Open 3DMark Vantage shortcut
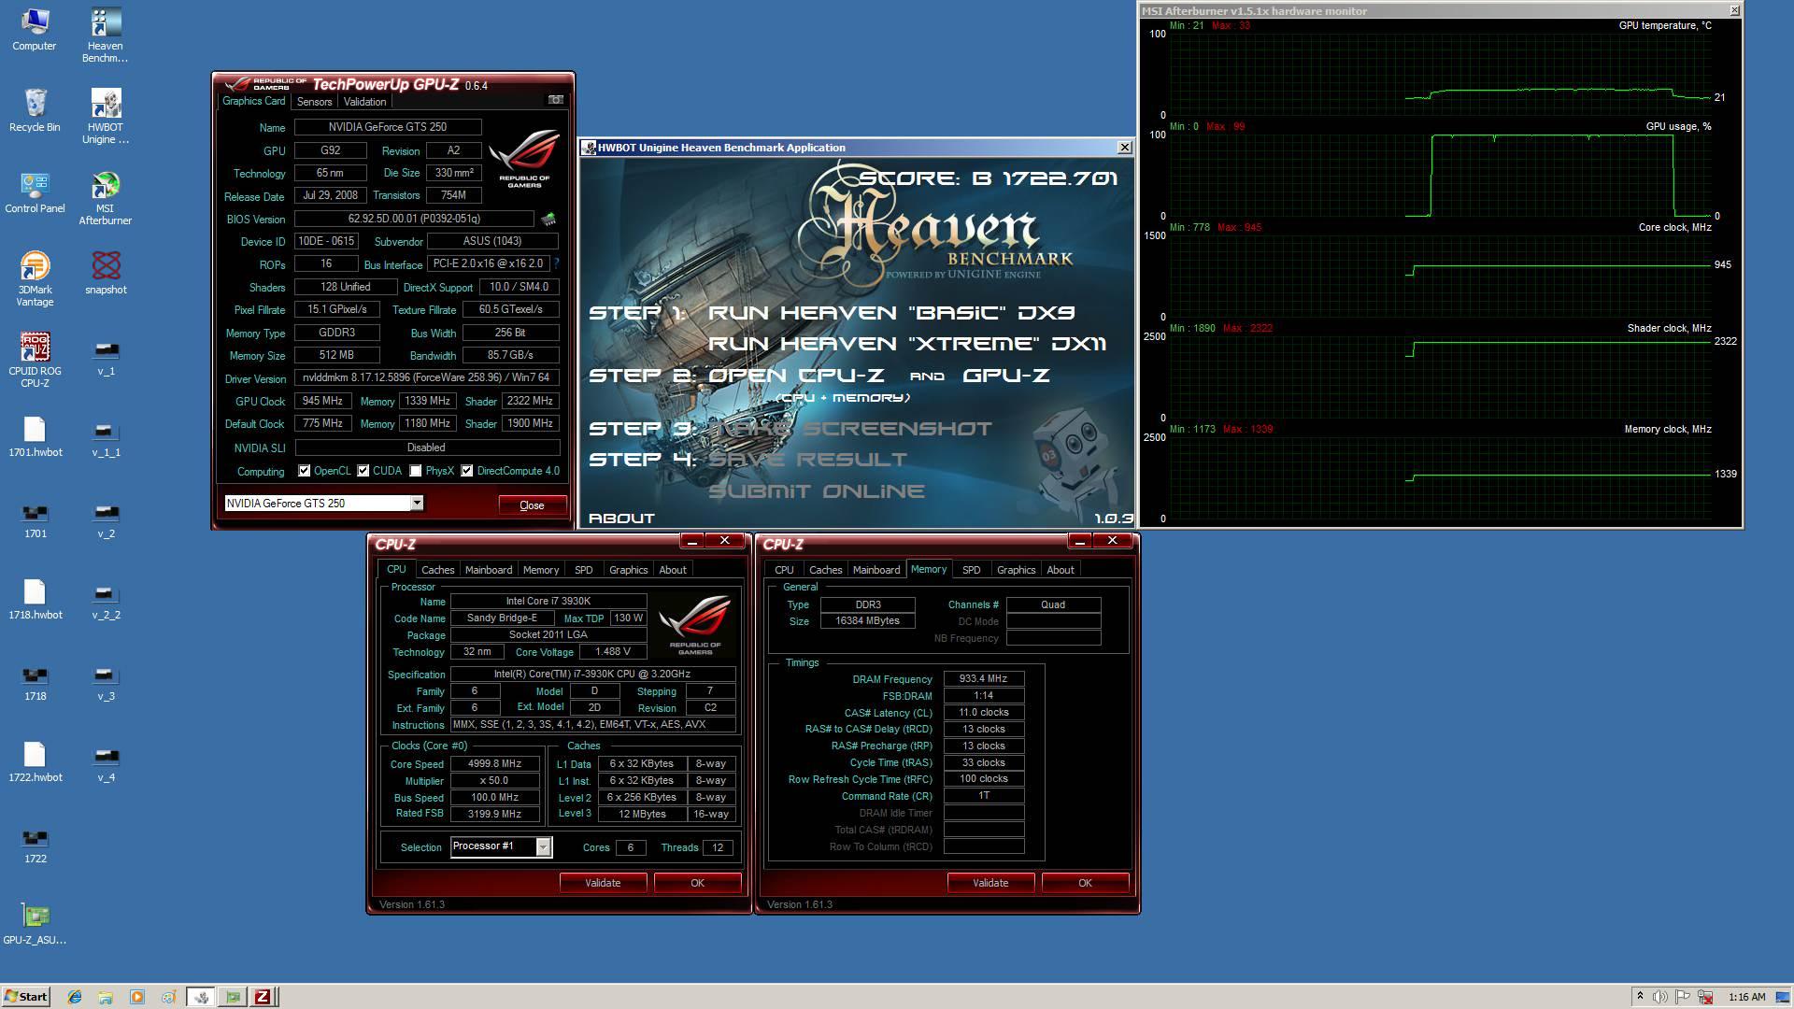The width and height of the screenshot is (1794, 1009). [35, 279]
